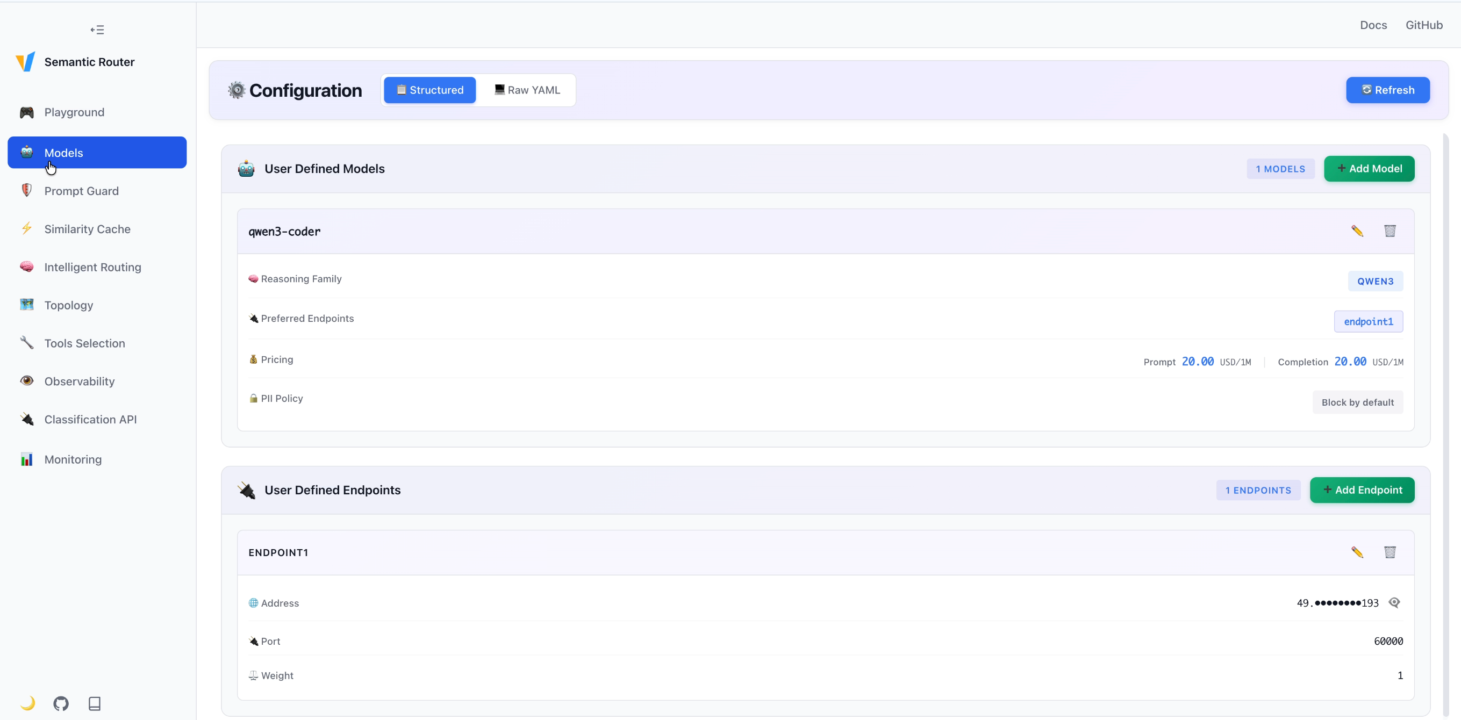Click the Observability eye icon in sidebar

(27, 381)
